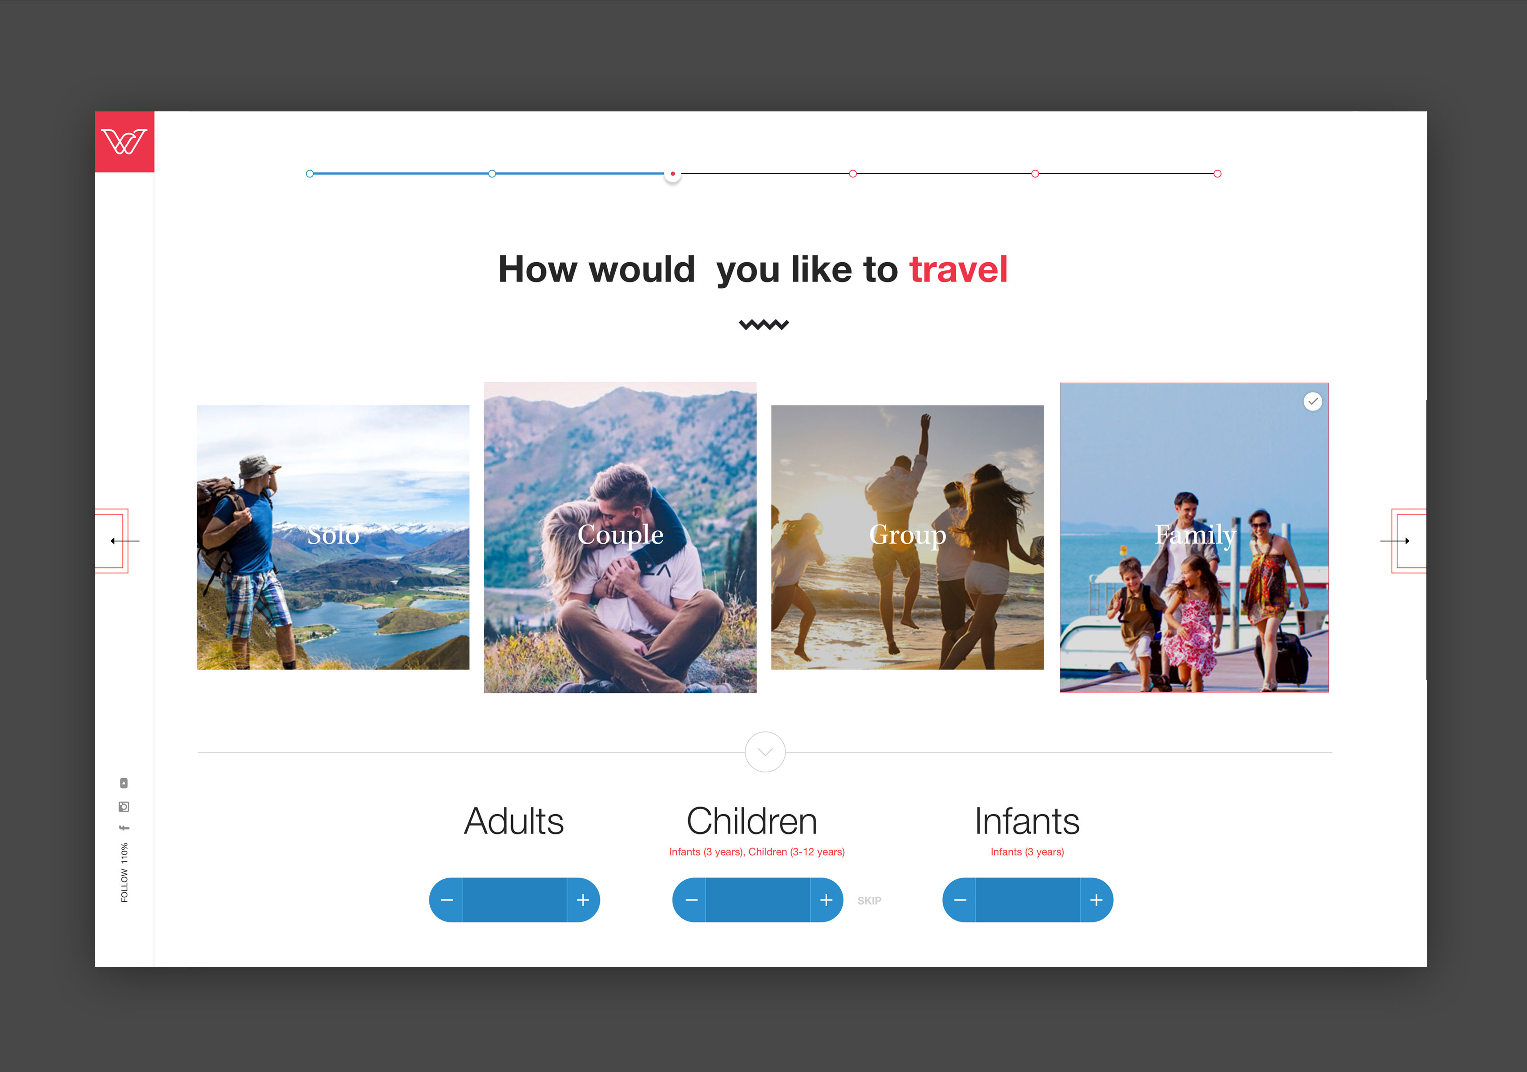Decrease the Infants count with minus
Viewport: 1527px width, 1072px height.
(960, 900)
